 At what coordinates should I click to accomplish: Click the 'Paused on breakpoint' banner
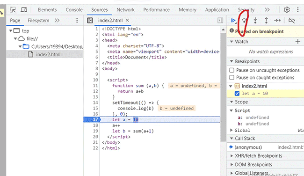coord(266,31)
